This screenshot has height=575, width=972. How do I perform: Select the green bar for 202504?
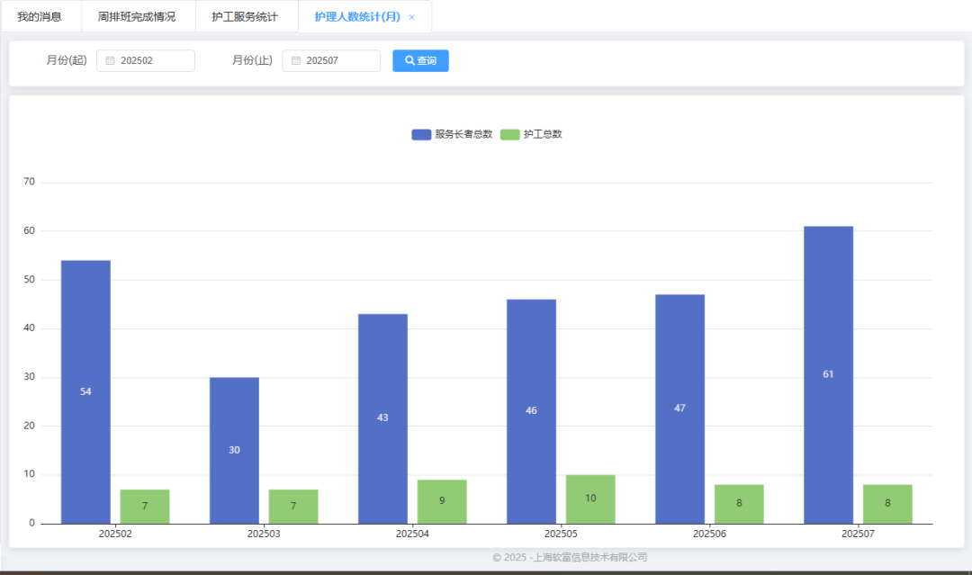pos(442,501)
